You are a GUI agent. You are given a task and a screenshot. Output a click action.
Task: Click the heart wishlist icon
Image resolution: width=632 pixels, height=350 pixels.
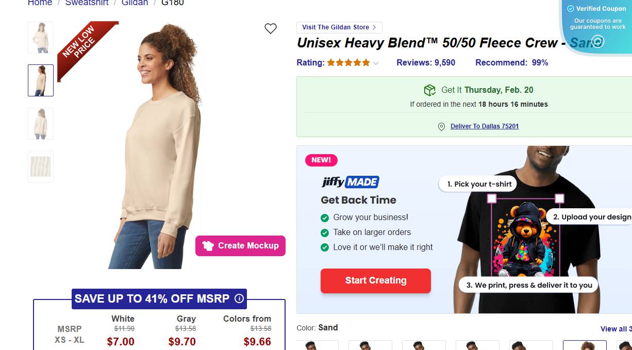point(271,29)
